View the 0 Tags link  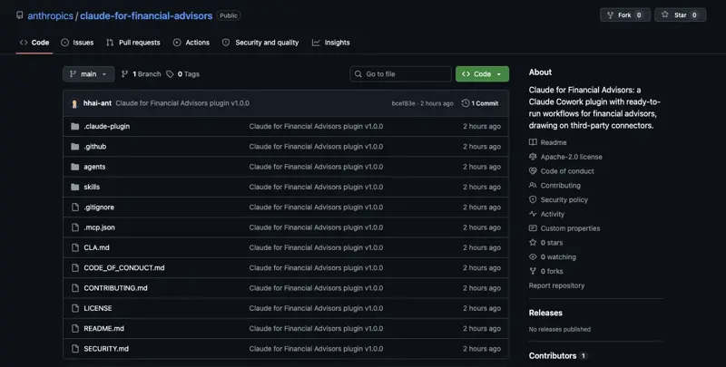pos(183,74)
